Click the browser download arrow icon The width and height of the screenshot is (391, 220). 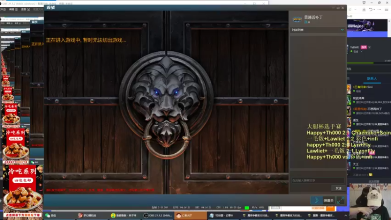(x=364, y=9)
